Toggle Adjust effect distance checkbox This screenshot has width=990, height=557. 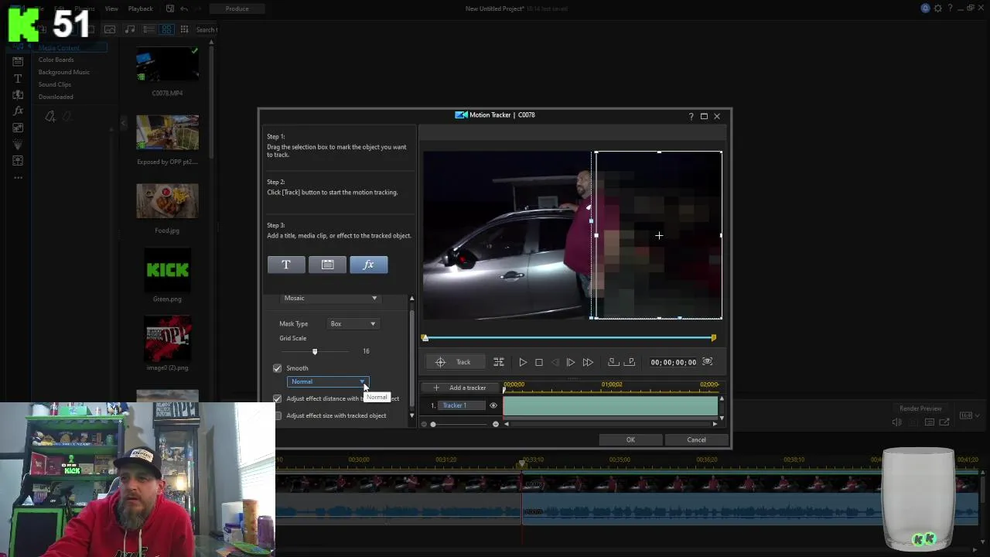(278, 398)
